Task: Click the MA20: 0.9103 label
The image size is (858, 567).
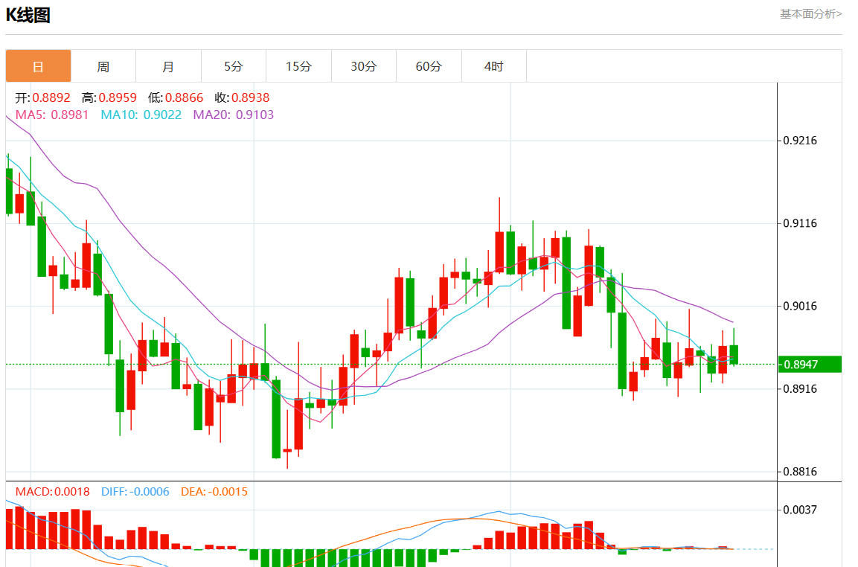Action: click(x=234, y=115)
